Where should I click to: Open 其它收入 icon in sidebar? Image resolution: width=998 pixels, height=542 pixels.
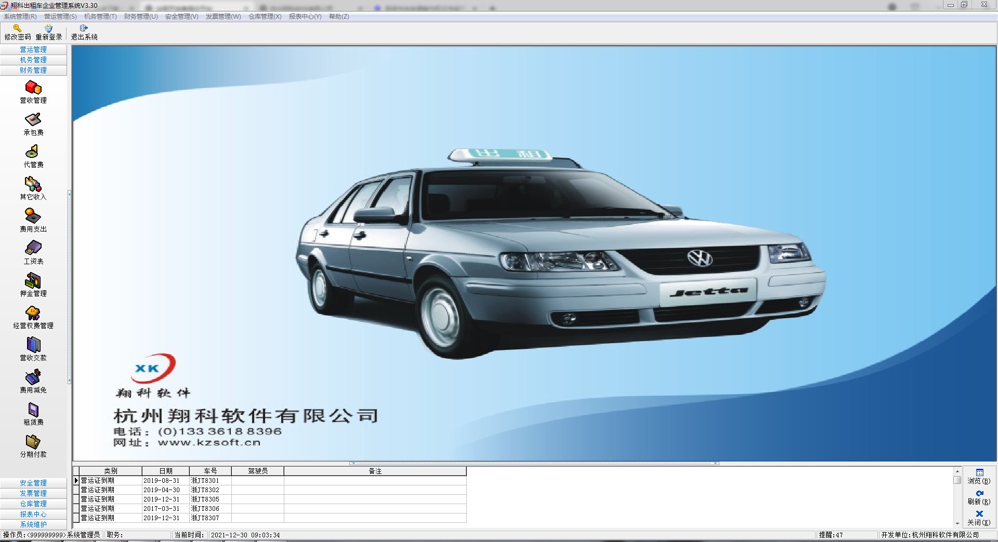click(33, 188)
